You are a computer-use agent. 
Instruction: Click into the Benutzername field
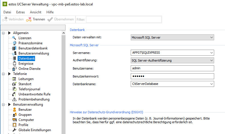(x=172, y=68)
